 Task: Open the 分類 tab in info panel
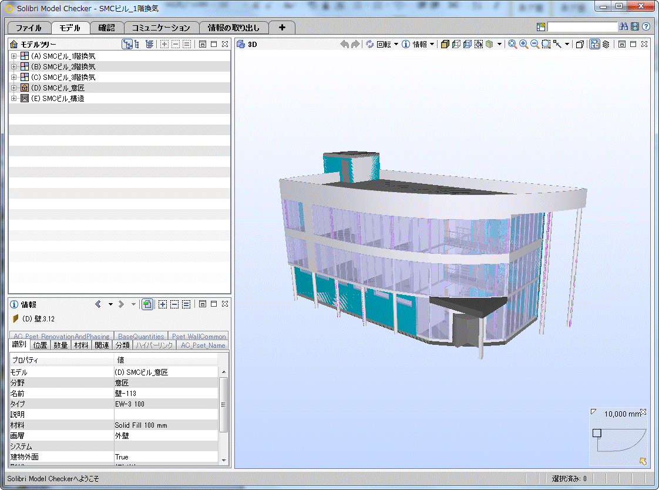pyautogui.click(x=123, y=345)
